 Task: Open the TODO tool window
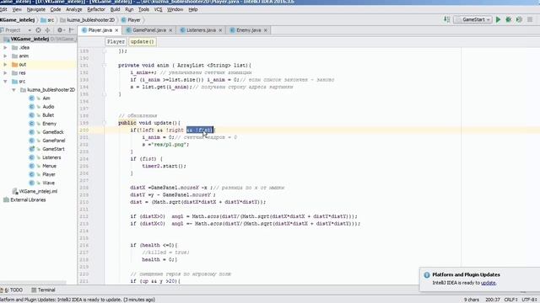13,290
